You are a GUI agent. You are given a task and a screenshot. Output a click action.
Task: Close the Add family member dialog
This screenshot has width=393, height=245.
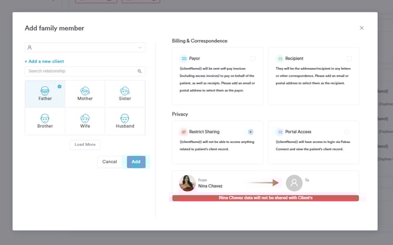pyautogui.click(x=361, y=28)
